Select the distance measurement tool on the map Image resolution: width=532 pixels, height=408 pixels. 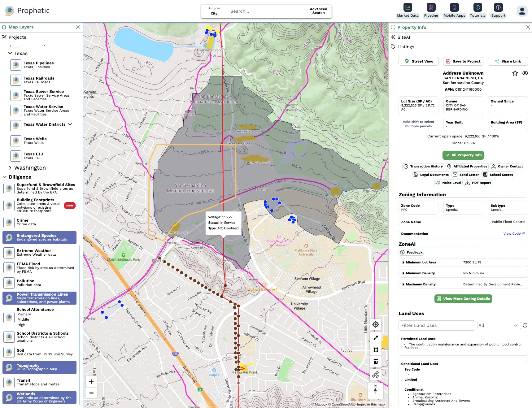coord(376,338)
